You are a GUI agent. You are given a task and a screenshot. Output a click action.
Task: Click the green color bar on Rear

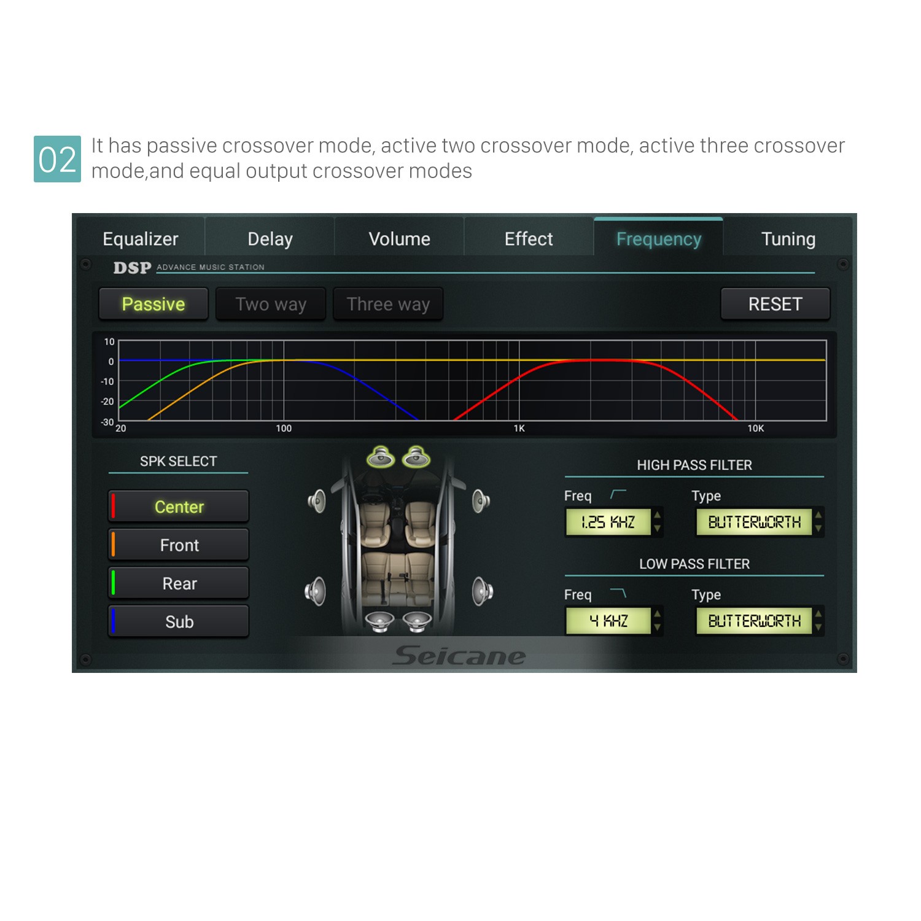click(113, 583)
